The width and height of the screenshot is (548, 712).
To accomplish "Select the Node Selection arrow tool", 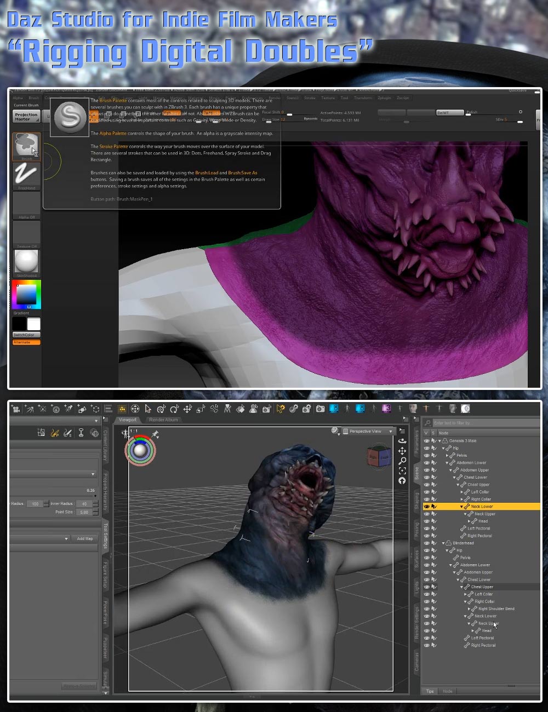I will (148, 409).
